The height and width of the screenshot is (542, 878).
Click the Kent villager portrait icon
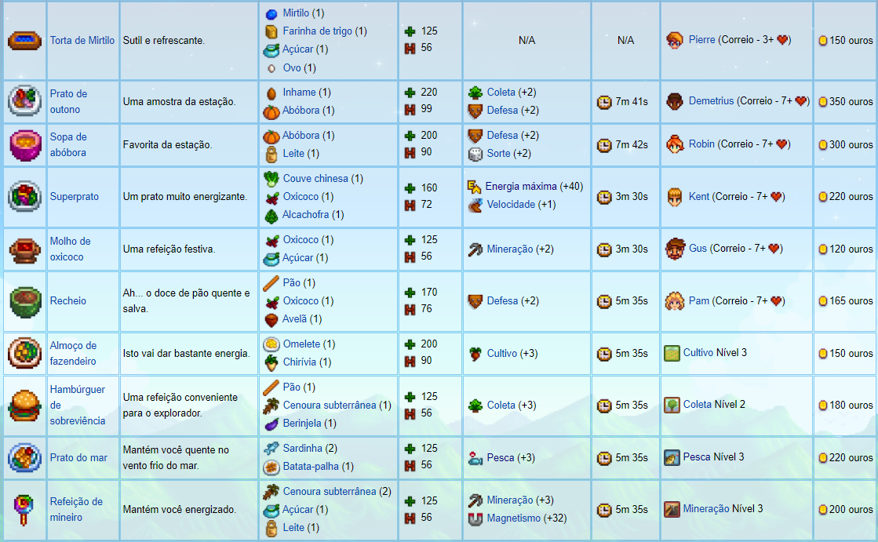tap(675, 197)
